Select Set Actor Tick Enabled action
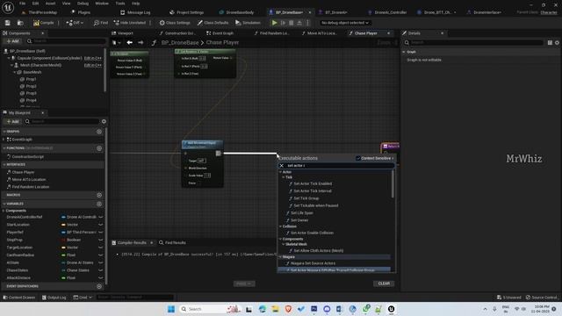Image resolution: width=562 pixels, height=316 pixels. 313,183
